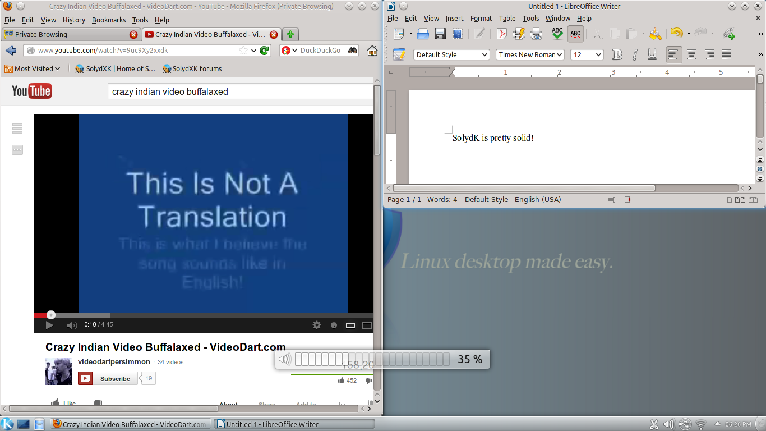This screenshot has width=766, height=431.
Task: Switch to the Private Browsing tab
Action: coord(71,34)
